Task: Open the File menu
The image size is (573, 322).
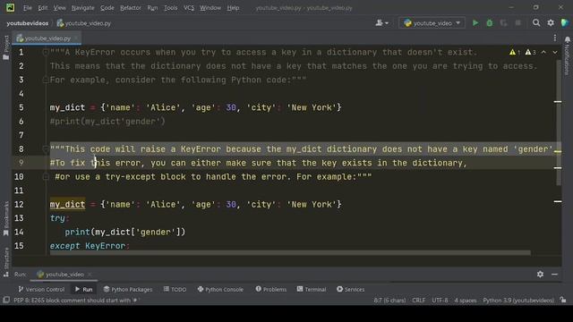Action: 28,8
